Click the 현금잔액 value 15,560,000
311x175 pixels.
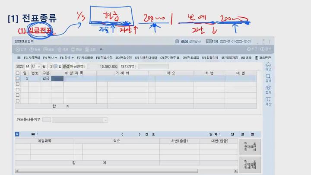pyautogui.click(x=102, y=67)
